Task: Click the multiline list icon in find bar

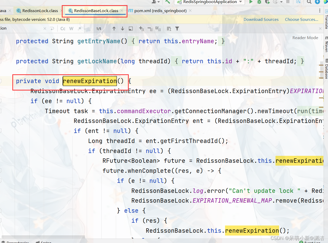Action: [169, 29]
